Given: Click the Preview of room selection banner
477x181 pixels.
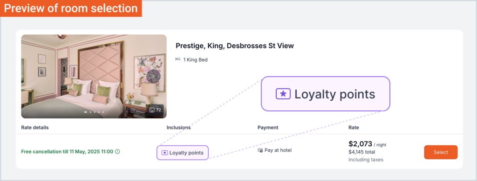Looking at the screenshot, I should [x=71, y=8].
